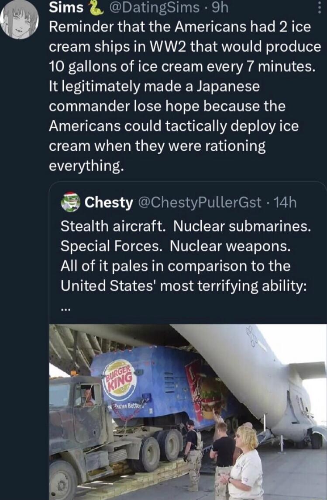327x500 pixels.
Task: Expand the truncated quoted tweet ellipsis
Action: click(x=66, y=306)
